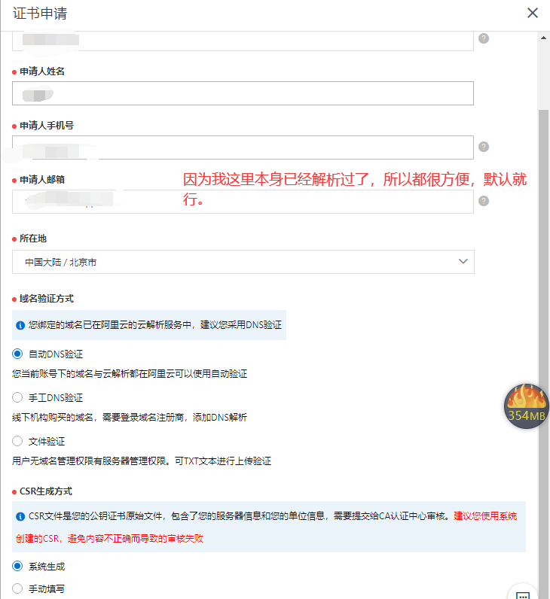Click notice text 建议您采用DNS验证

pyautogui.click(x=241, y=325)
